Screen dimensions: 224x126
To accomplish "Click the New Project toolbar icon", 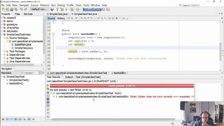I will [7, 9].
